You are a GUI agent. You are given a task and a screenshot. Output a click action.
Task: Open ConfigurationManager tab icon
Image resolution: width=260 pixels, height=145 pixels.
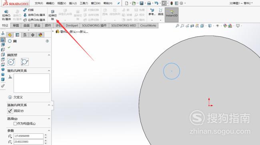(25, 35)
